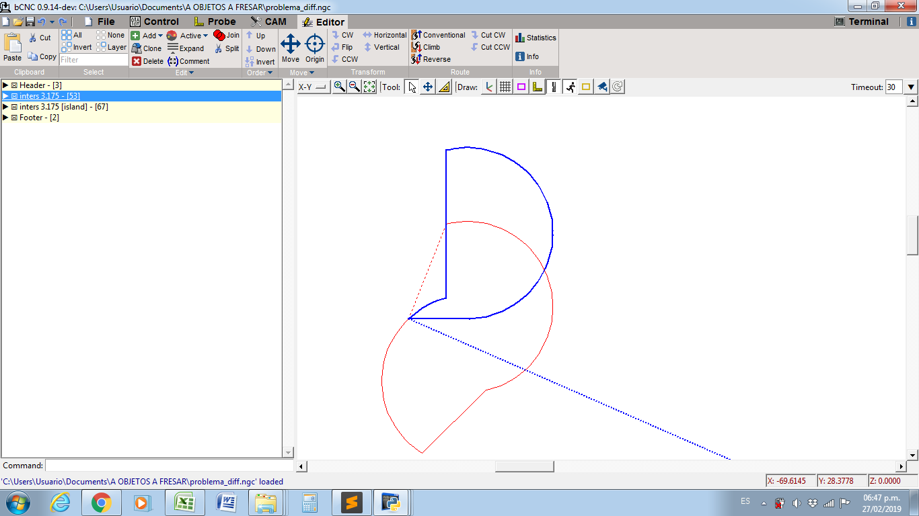Toggle the Draw grid icon
Screen dimensions: 919x516
tap(504, 86)
